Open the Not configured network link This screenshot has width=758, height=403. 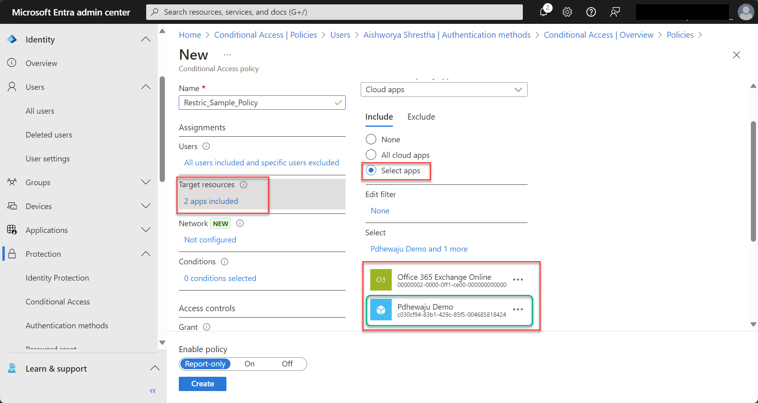tap(210, 240)
